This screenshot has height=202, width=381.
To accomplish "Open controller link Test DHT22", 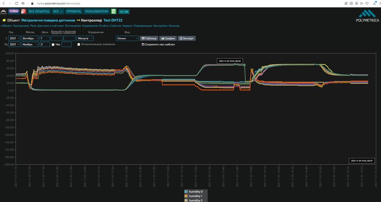I will click(113, 20).
